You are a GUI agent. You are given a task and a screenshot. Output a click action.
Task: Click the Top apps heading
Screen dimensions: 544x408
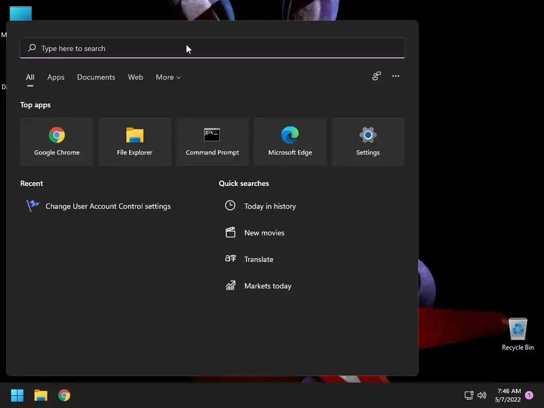pyautogui.click(x=36, y=105)
